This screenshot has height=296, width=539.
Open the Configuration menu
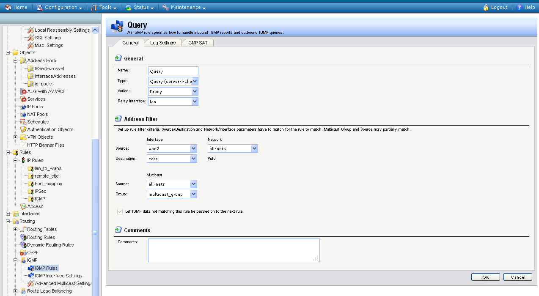[x=60, y=7]
